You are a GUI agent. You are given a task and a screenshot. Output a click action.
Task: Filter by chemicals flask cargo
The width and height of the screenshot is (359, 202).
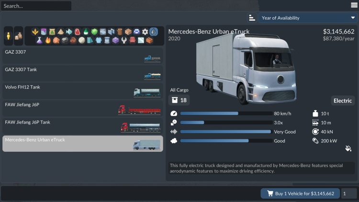(x=39, y=40)
